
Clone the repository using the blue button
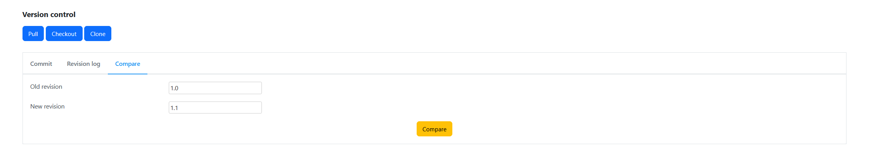(98, 34)
